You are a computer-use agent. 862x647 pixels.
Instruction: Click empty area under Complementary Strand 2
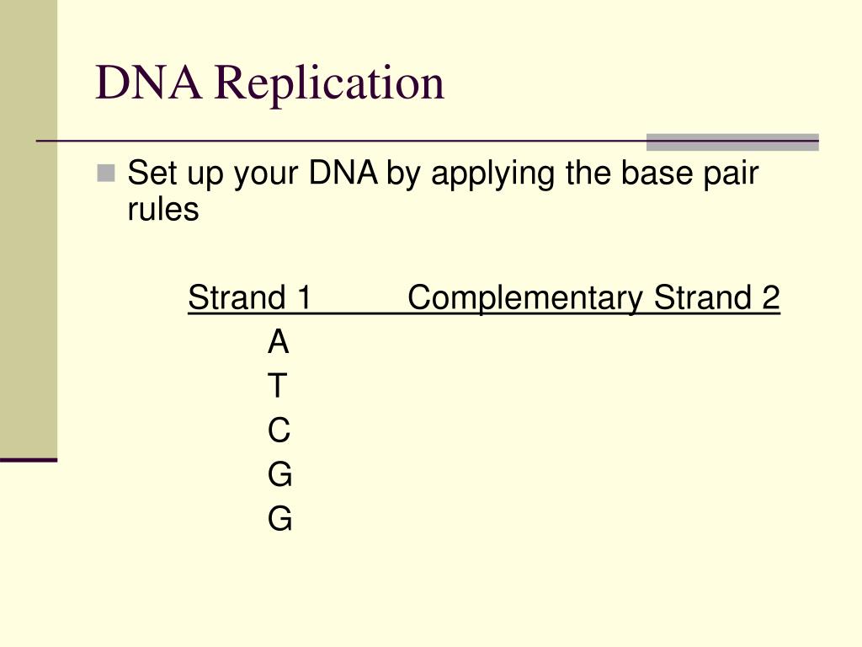(x=593, y=429)
